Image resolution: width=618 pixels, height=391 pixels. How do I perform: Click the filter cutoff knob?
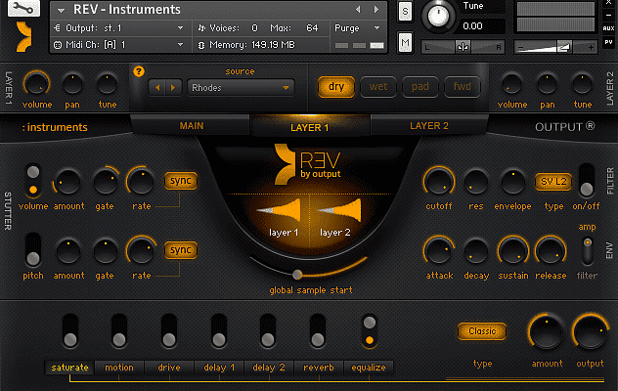[x=439, y=181]
